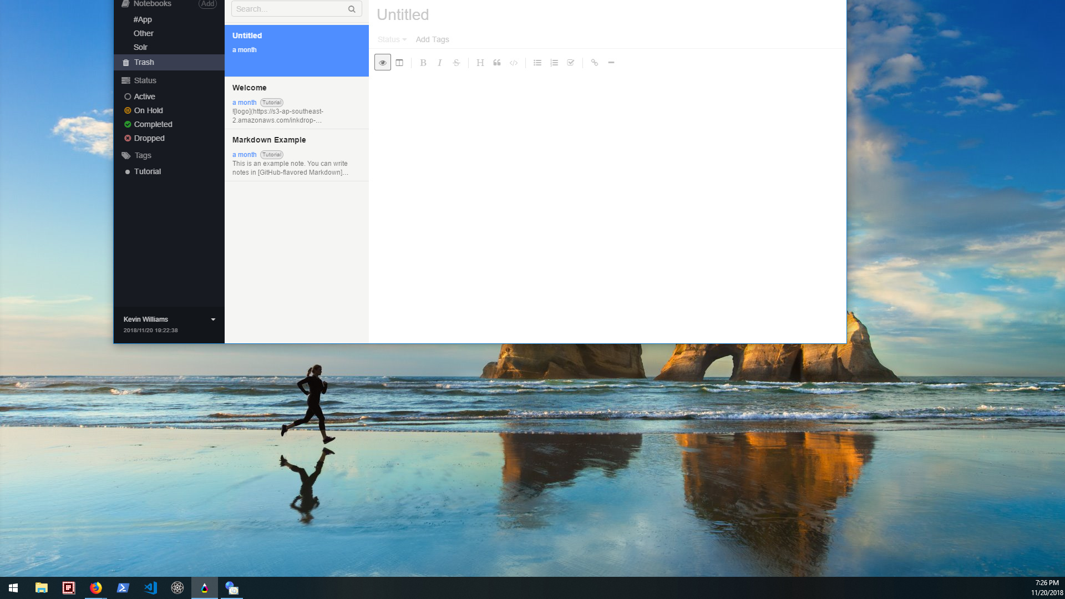Expand the Kevin Williams account menu
This screenshot has width=1065, height=599.
[x=213, y=319]
